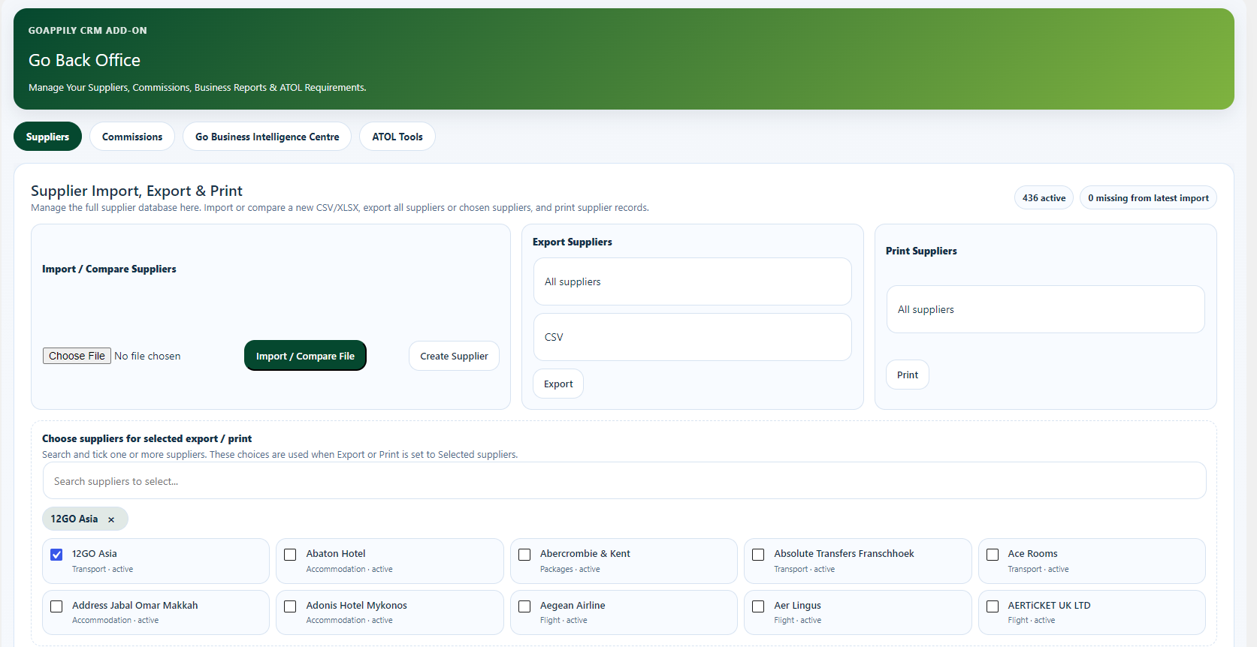Click the Import / Compare Suppliers heading
This screenshot has height=647, width=1257.
pyautogui.click(x=109, y=269)
